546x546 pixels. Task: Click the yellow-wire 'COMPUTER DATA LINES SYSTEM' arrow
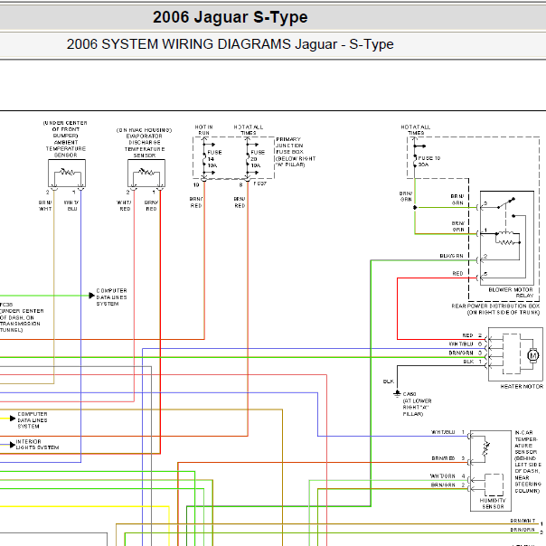tap(13, 419)
